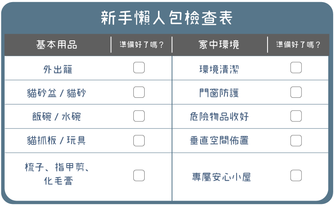Click the 垂直空間佈置 item text
Viewport: 334px width, 206px height.
click(x=219, y=141)
